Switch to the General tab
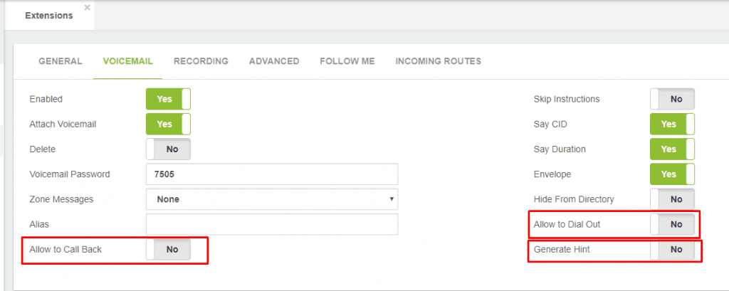 [61, 61]
